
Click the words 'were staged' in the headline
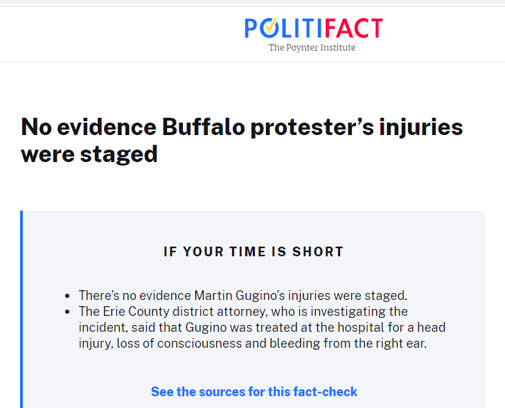[x=89, y=154]
